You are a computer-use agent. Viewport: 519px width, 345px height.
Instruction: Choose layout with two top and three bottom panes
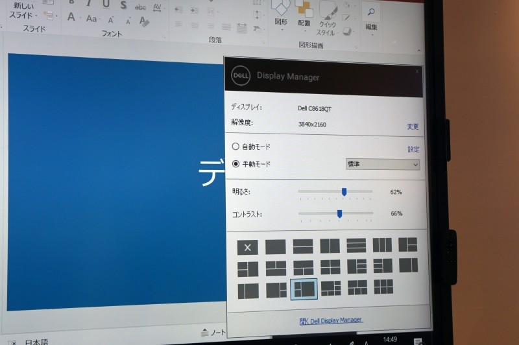point(357,287)
